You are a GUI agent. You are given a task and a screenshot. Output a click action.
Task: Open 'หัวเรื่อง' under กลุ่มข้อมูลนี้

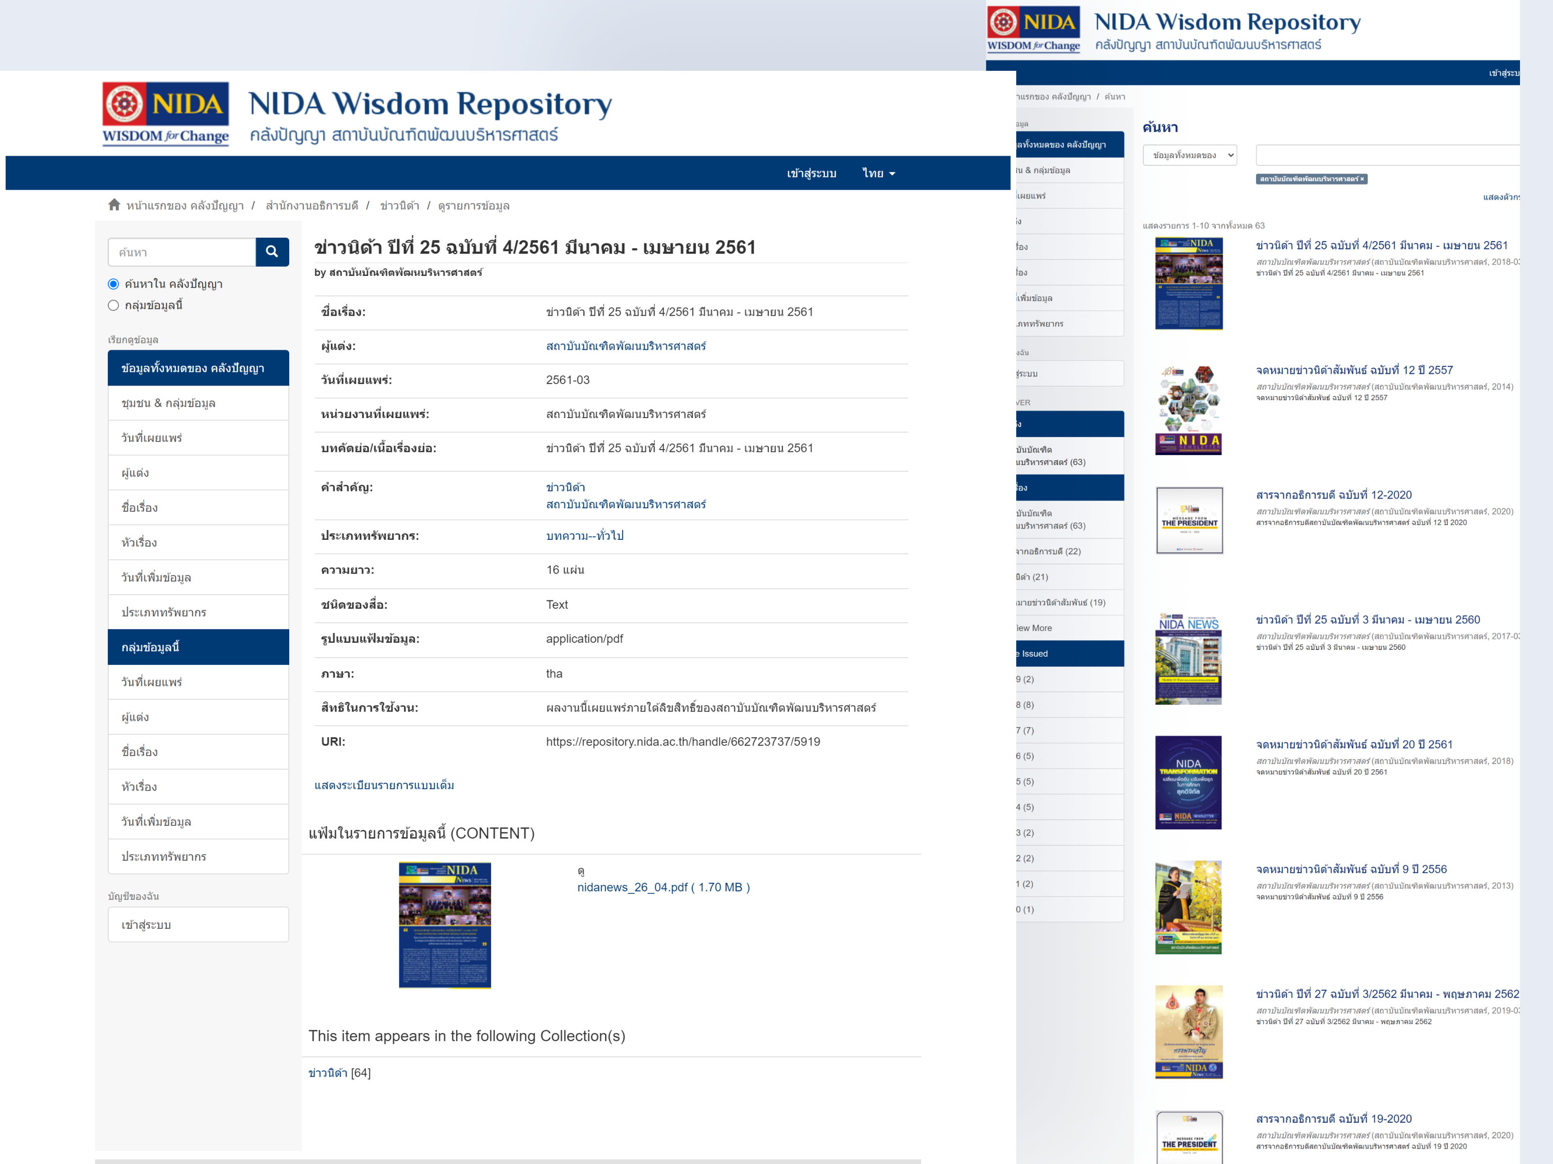point(198,787)
